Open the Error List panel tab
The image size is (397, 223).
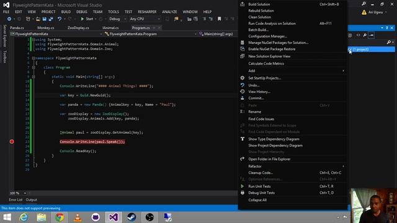[16, 199]
